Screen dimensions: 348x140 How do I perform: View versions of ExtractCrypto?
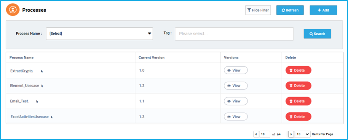tap(236, 70)
